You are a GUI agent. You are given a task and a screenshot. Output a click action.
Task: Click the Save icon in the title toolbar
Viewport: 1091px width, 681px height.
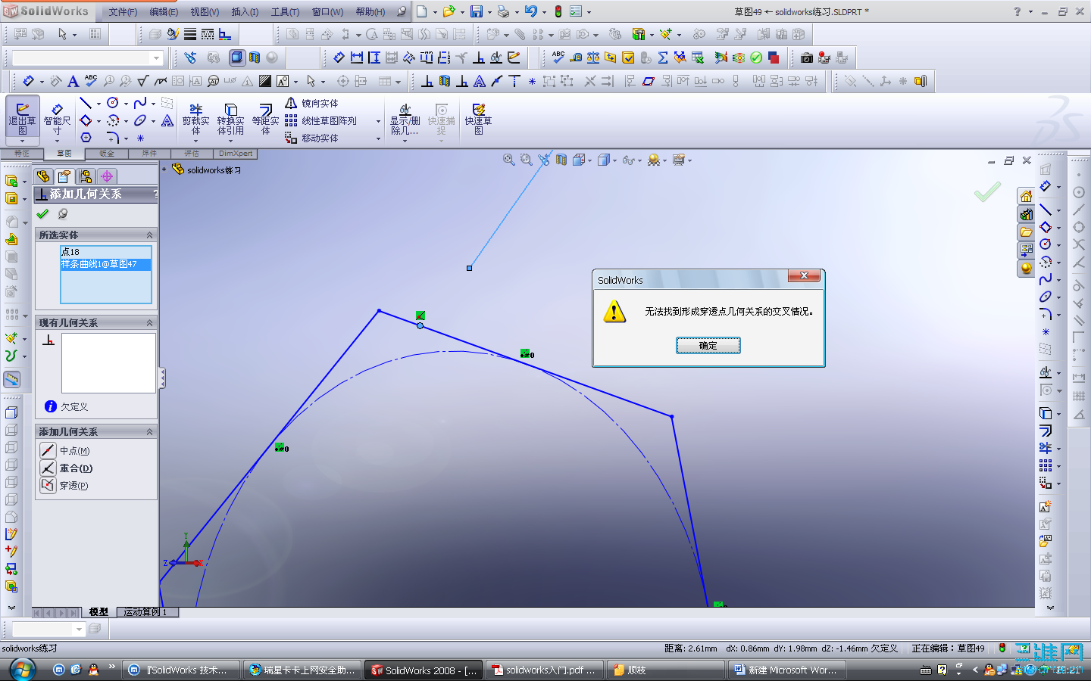click(477, 11)
